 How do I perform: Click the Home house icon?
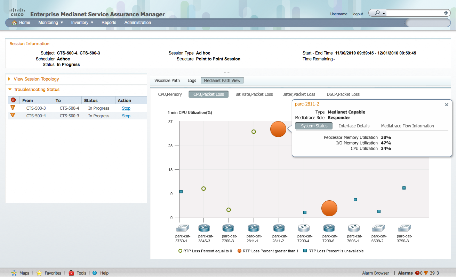click(14, 23)
